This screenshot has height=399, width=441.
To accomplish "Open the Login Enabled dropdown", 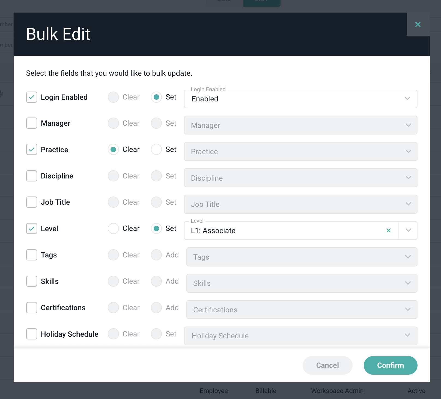I will (300, 99).
